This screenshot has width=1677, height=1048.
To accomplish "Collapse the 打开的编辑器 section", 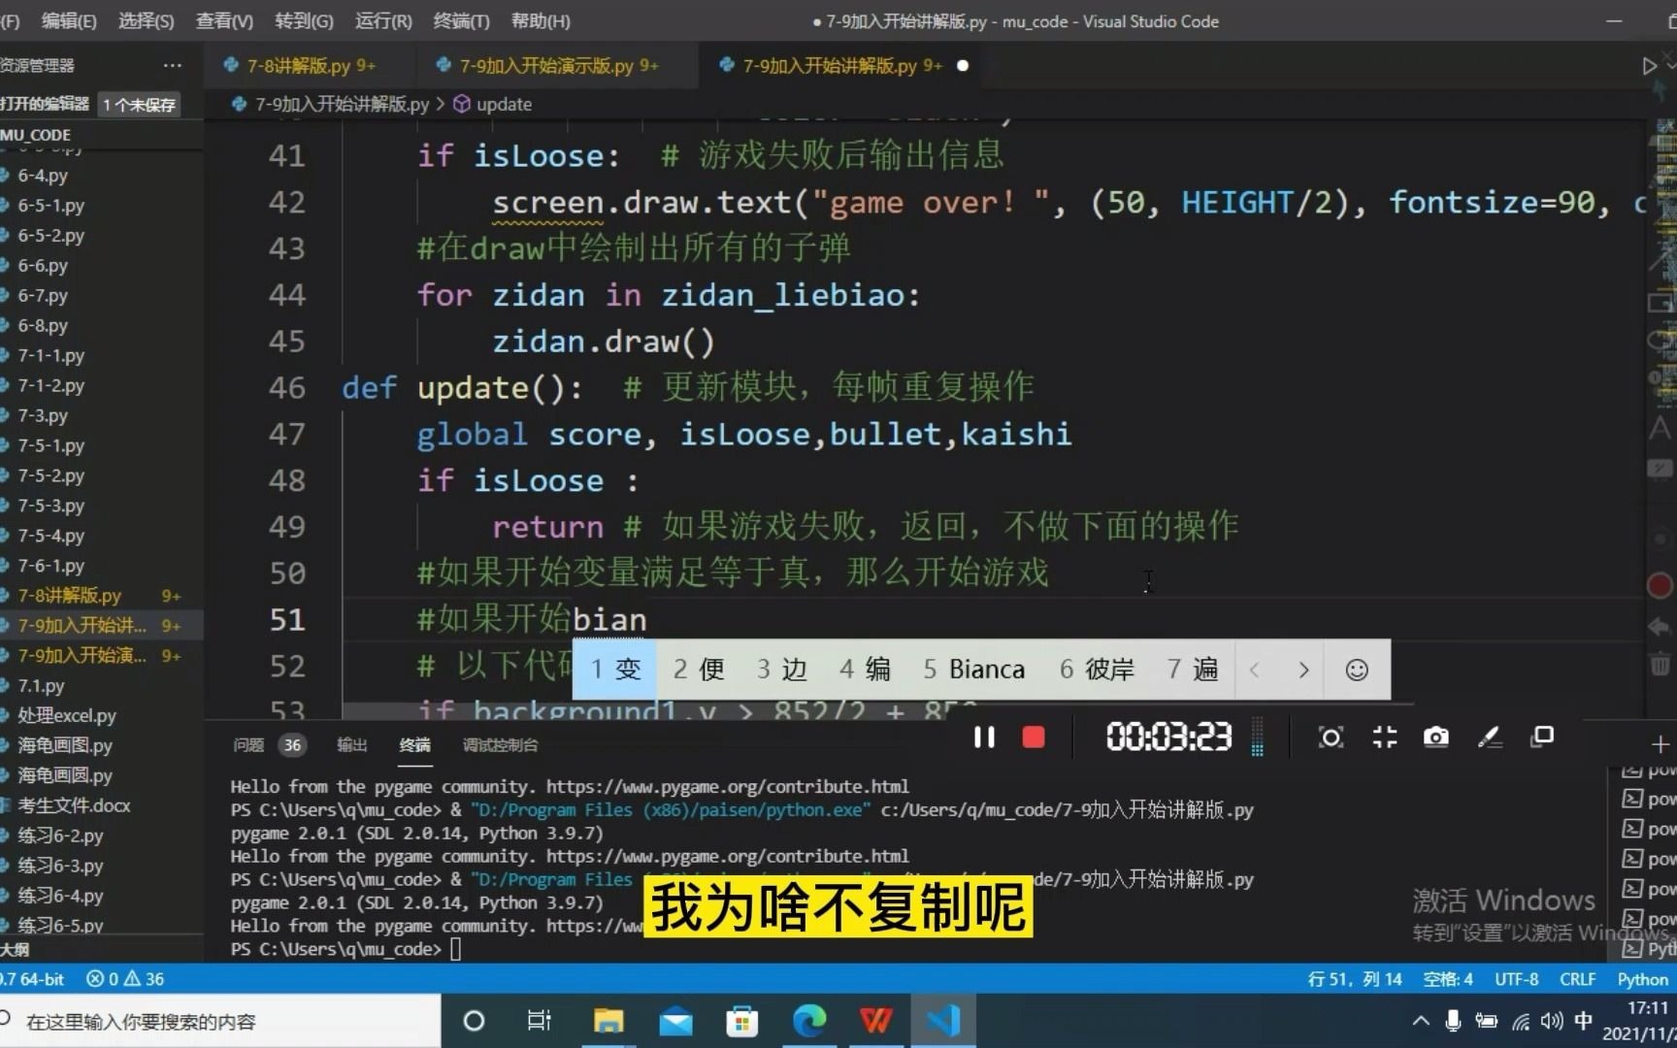I will [x=46, y=104].
